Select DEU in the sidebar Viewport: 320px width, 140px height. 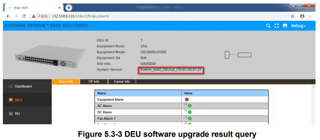click(x=27, y=100)
